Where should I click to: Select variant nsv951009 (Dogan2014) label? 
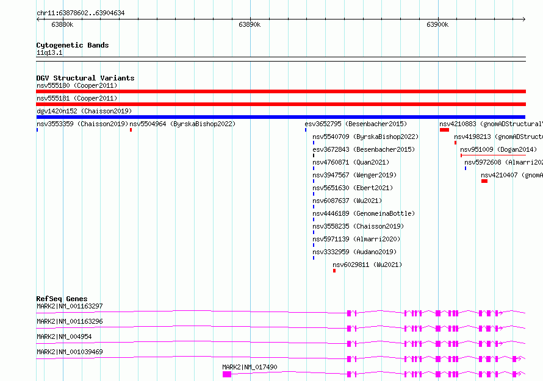click(498, 149)
